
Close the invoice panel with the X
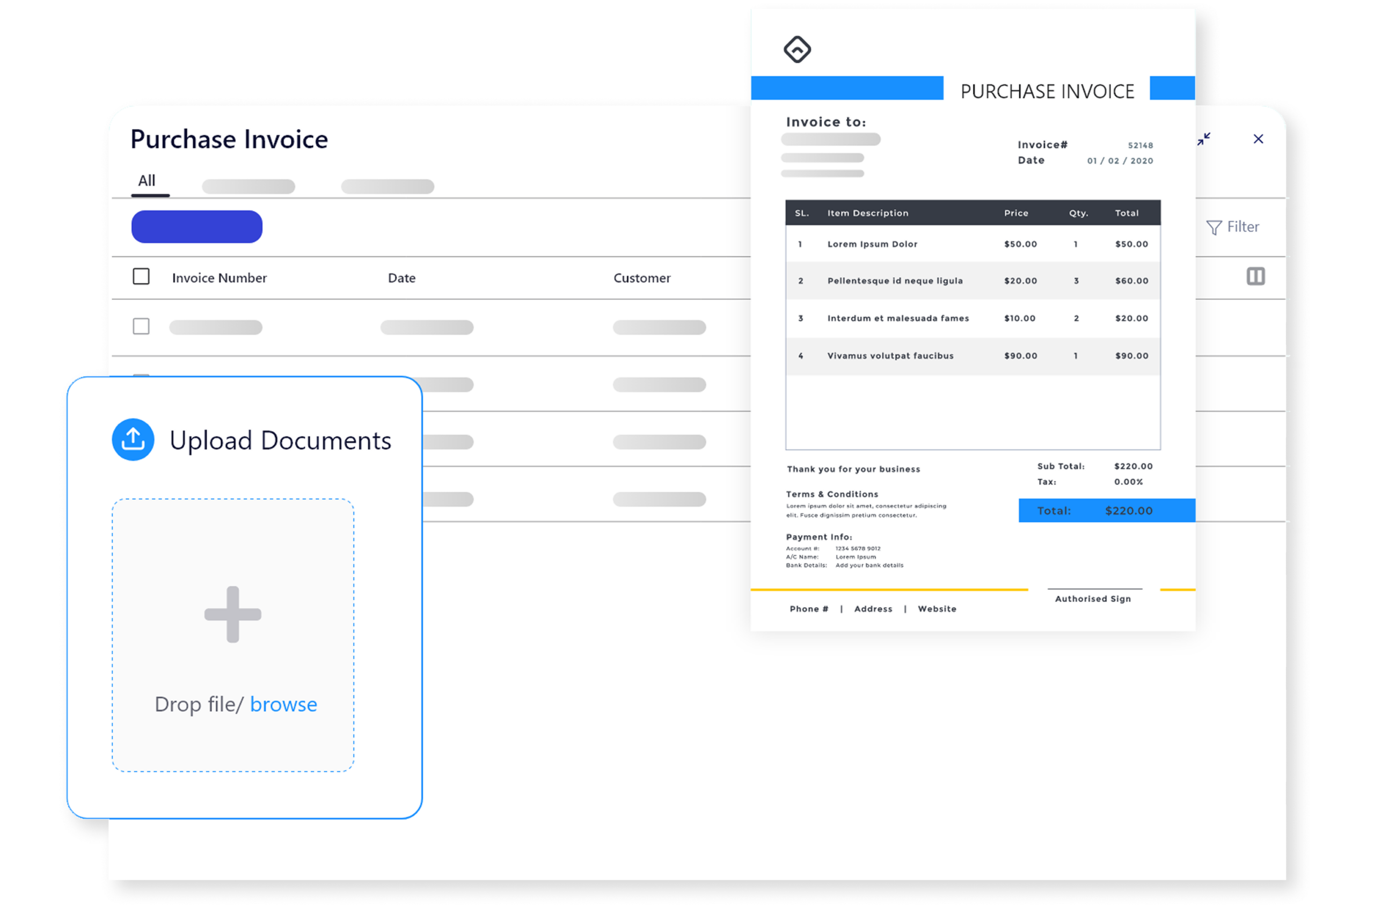[x=1258, y=139]
